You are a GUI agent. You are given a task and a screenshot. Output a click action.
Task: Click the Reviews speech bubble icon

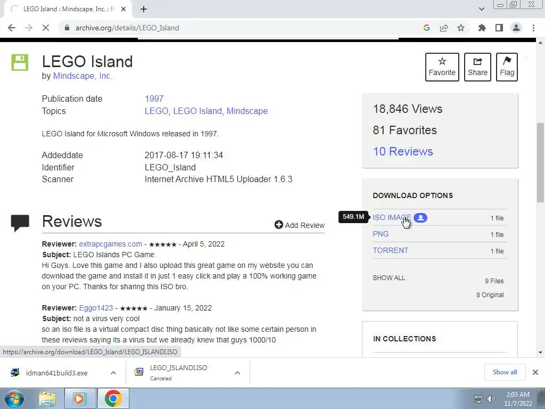point(20,223)
